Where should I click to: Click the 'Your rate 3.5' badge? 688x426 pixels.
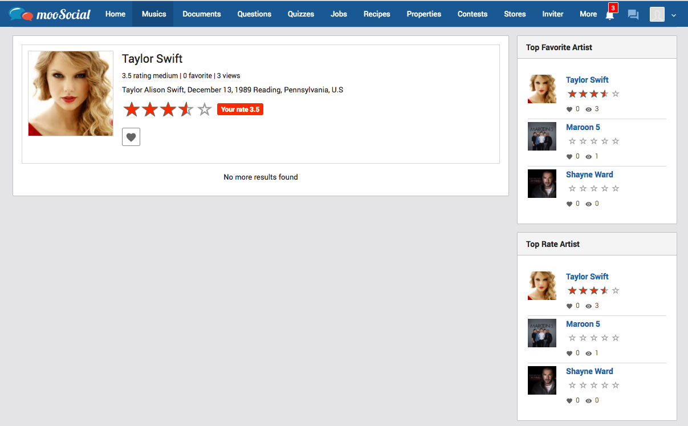[x=240, y=109]
